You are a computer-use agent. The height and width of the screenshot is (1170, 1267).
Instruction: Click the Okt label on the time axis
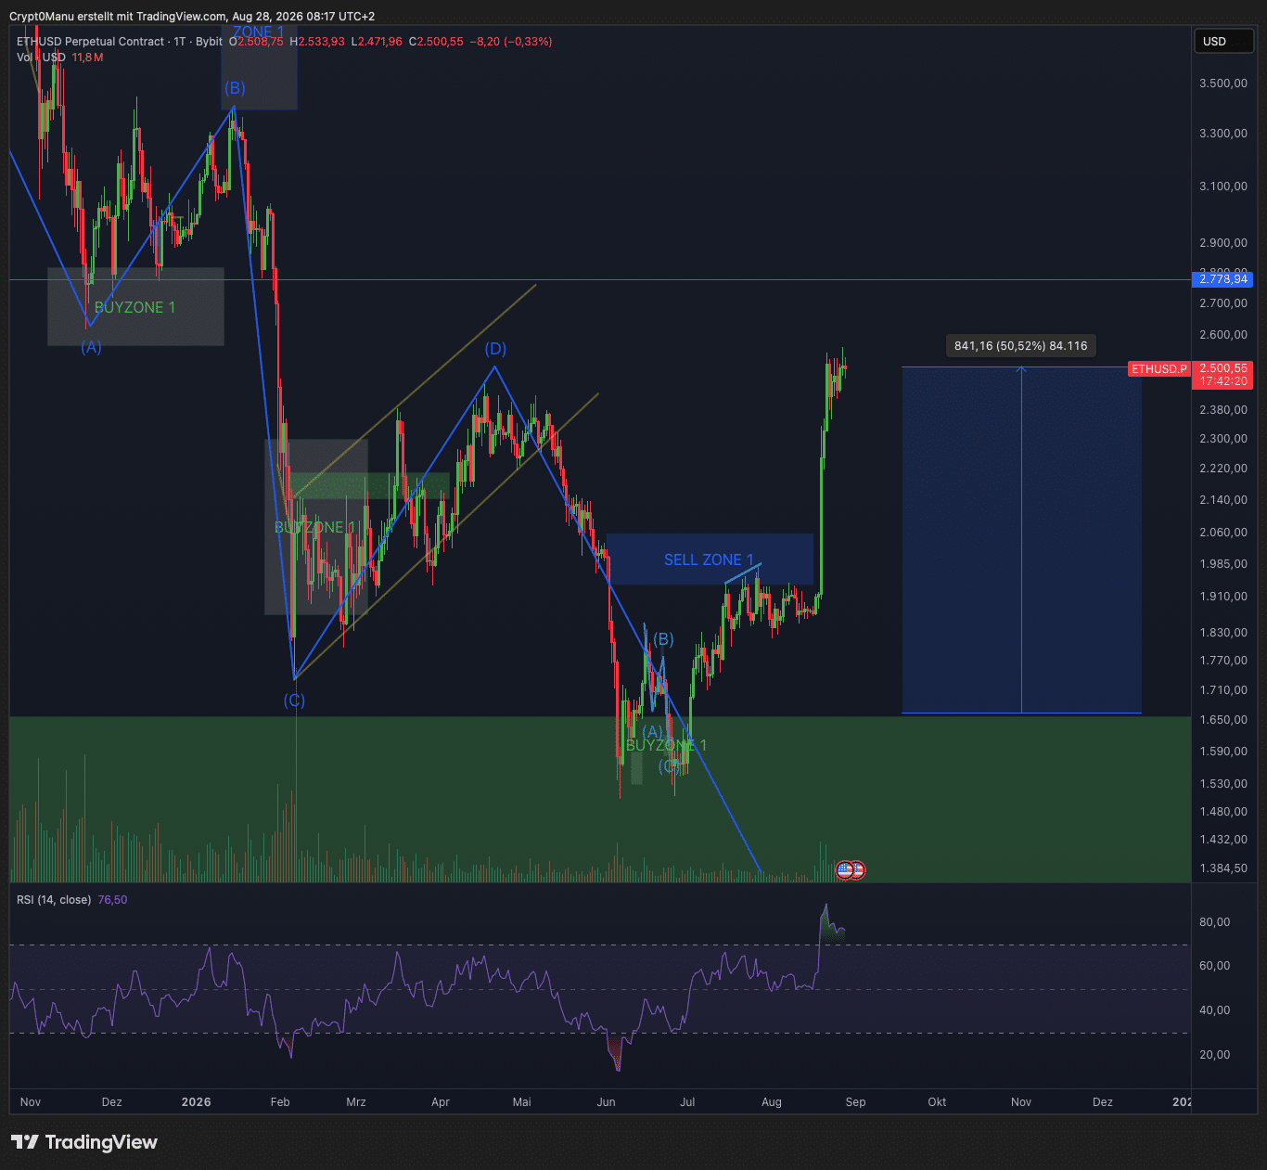click(x=938, y=1102)
